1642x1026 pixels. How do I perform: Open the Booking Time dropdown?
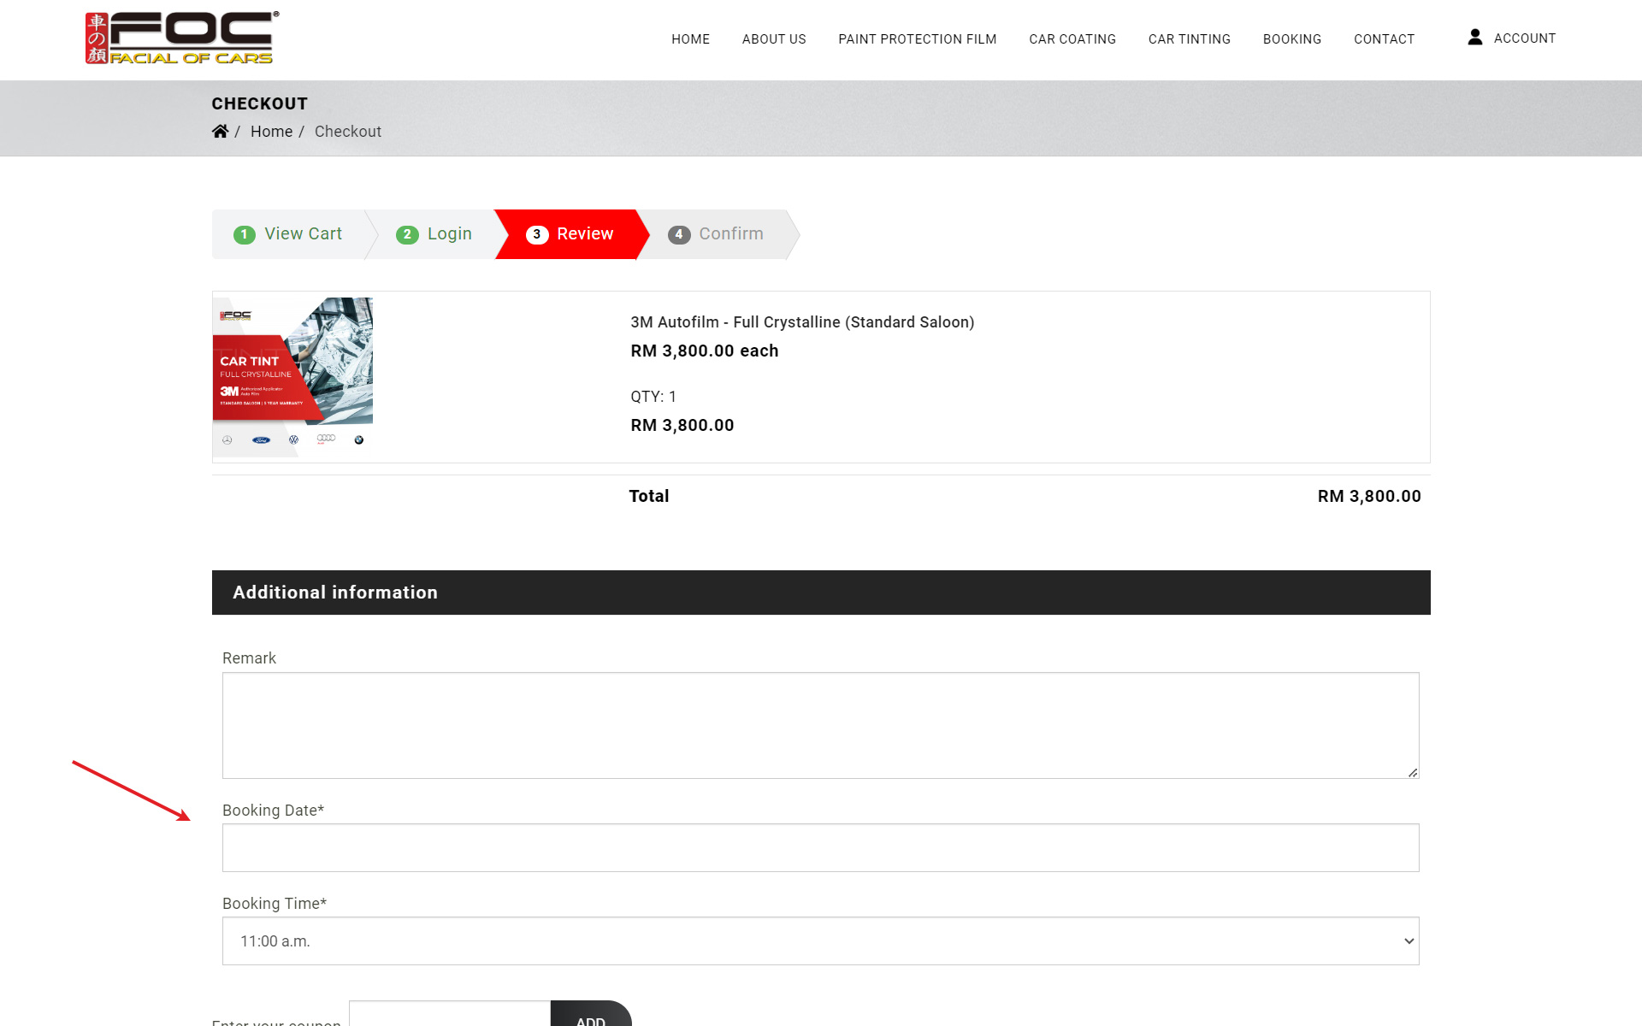(819, 940)
